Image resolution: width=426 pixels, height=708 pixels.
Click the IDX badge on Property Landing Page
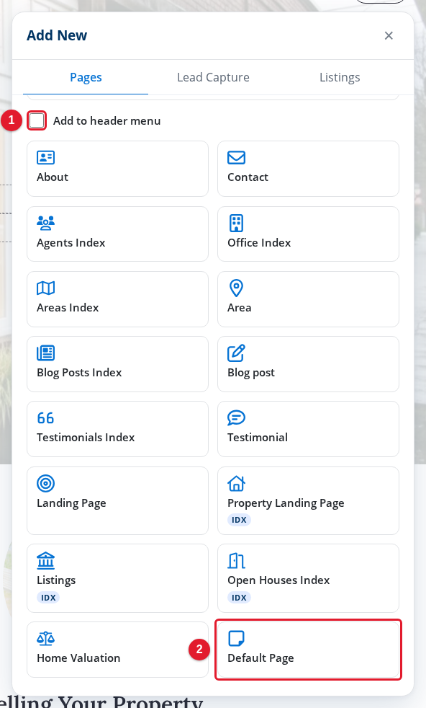(239, 520)
